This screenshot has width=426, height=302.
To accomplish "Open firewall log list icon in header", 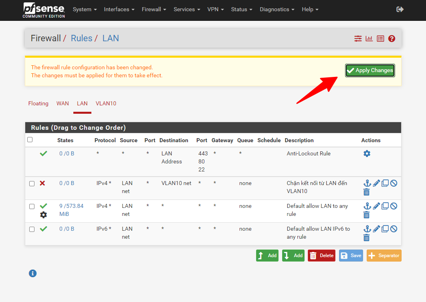I will pyautogui.click(x=380, y=38).
